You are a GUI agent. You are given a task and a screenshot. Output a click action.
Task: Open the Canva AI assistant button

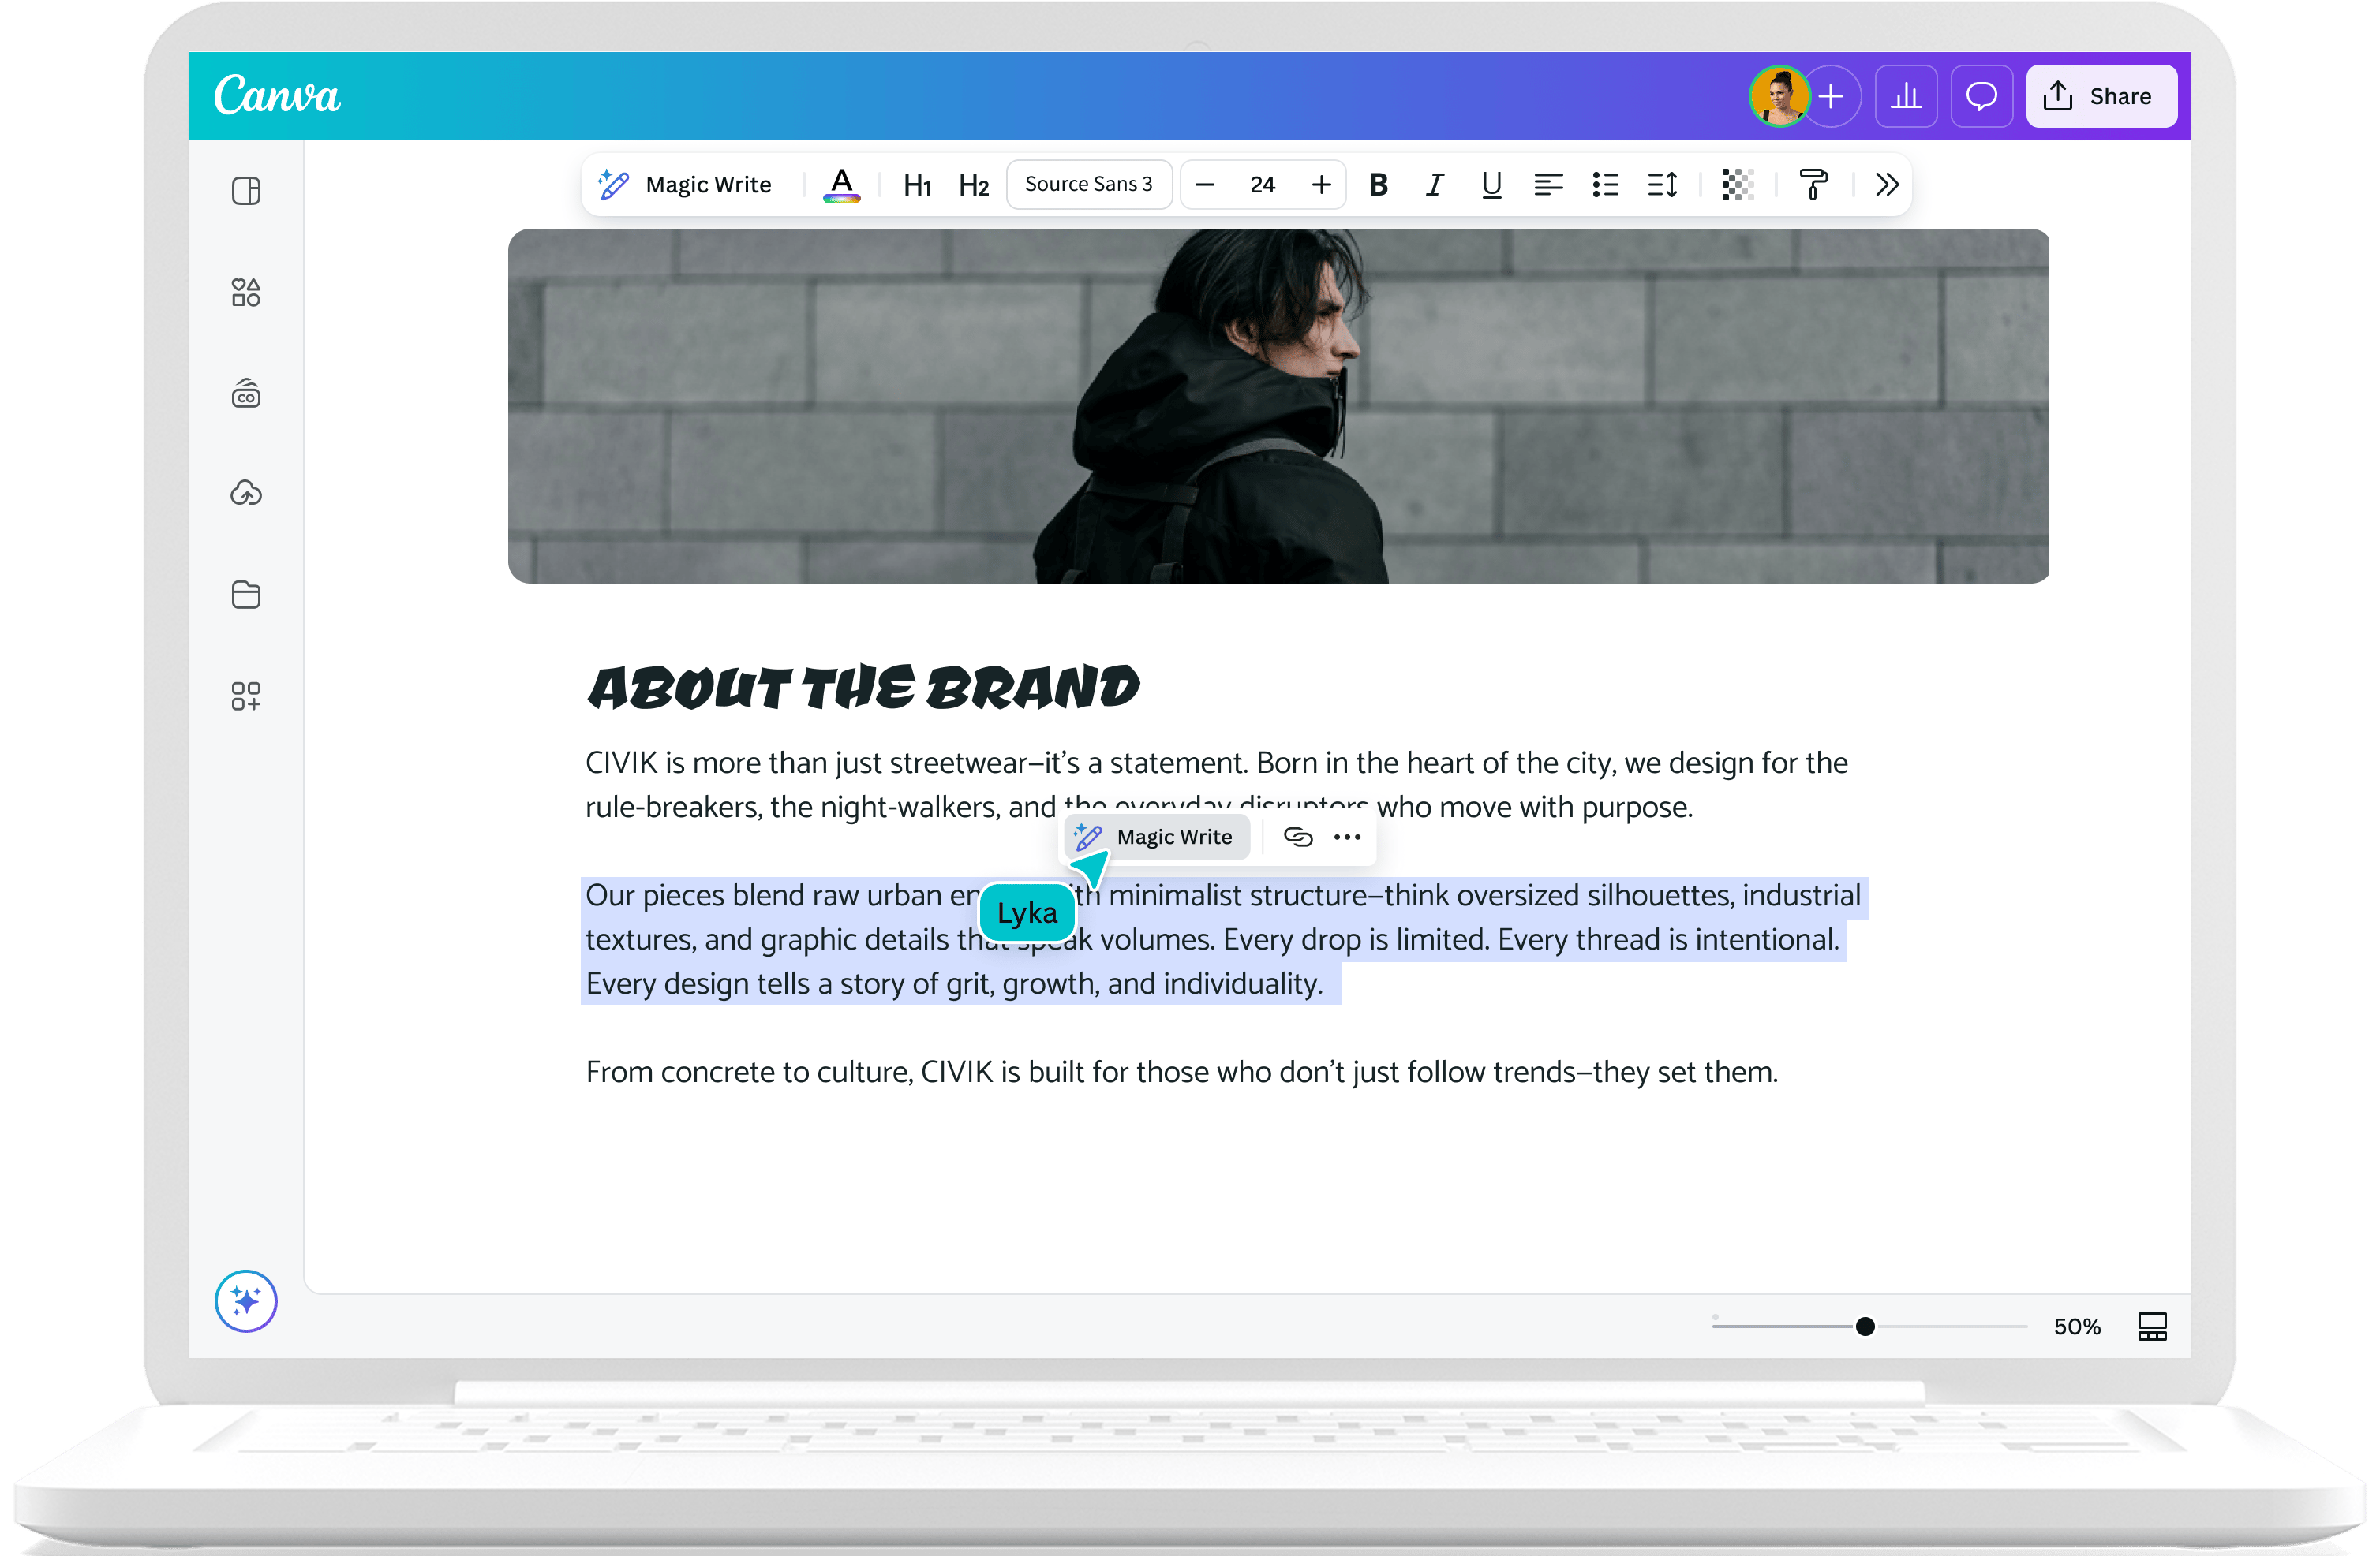(x=246, y=1301)
